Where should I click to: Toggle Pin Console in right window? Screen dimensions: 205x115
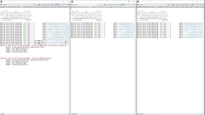click(x=190, y=5)
